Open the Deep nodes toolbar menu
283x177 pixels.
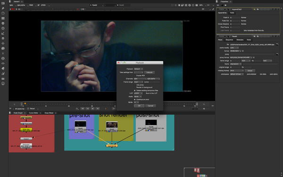3,59
